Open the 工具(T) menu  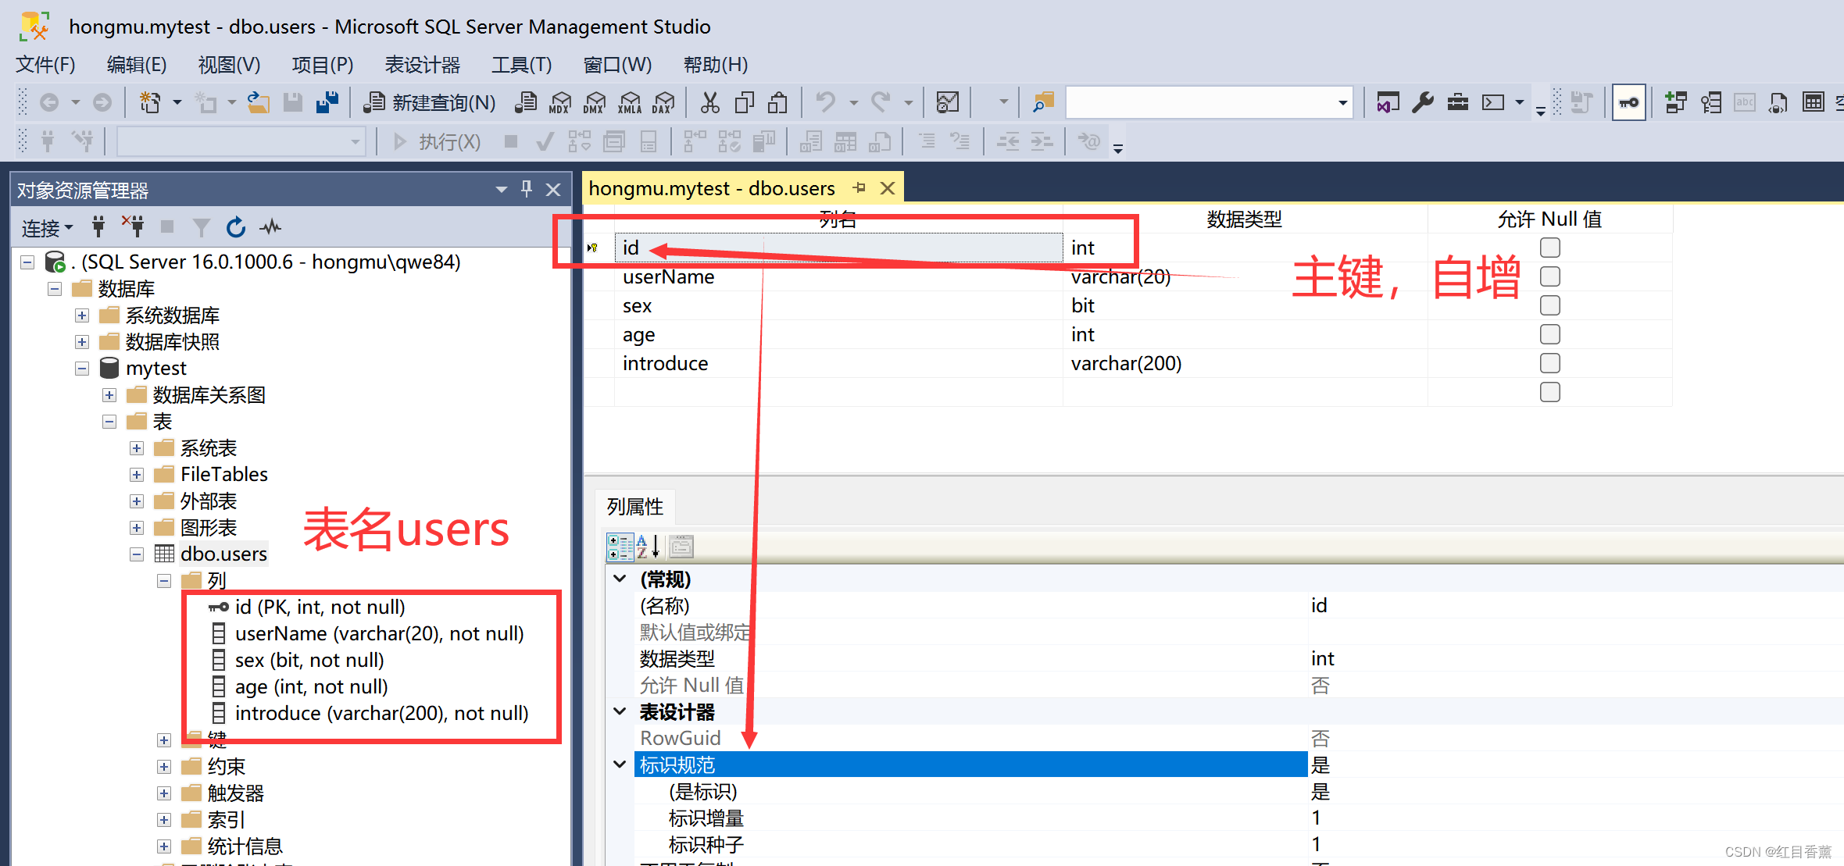pyautogui.click(x=521, y=65)
